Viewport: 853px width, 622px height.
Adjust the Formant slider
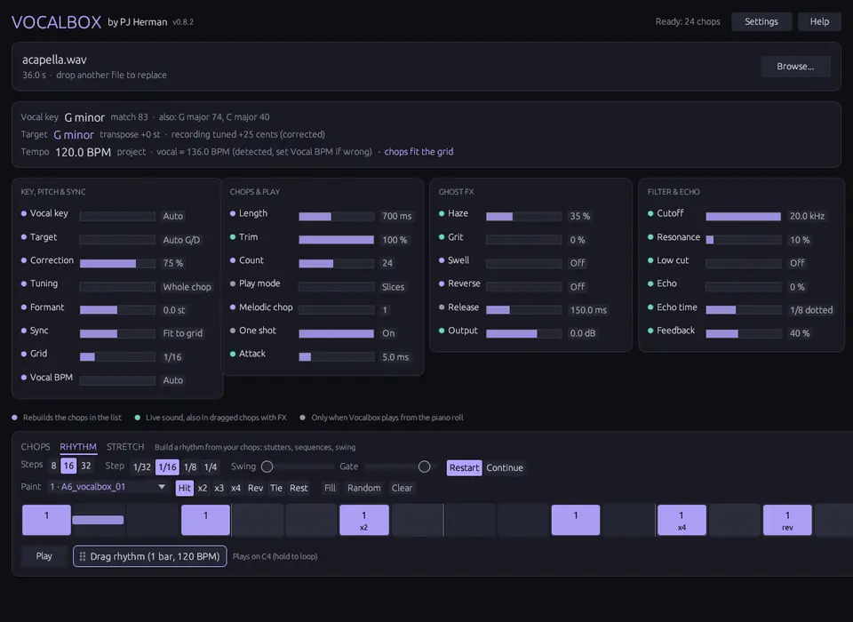pos(117,310)
